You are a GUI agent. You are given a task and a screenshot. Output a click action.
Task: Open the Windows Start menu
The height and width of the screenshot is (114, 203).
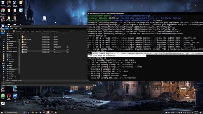click(2, 112)
